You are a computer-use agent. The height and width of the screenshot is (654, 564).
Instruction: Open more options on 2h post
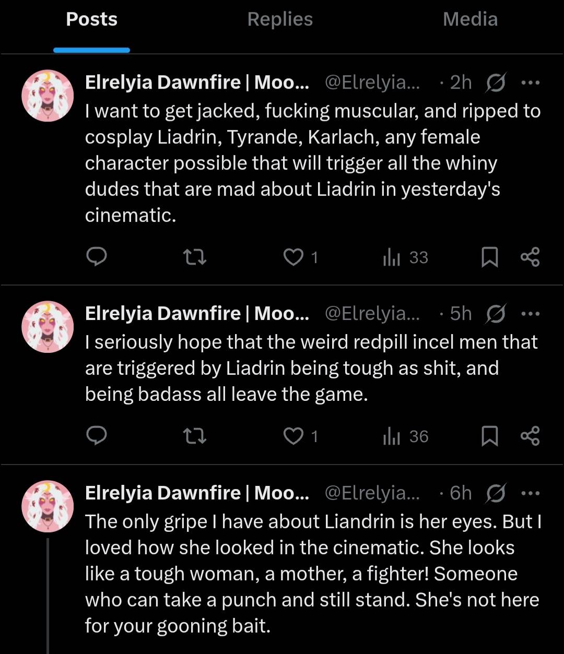[x=531, y=82]
